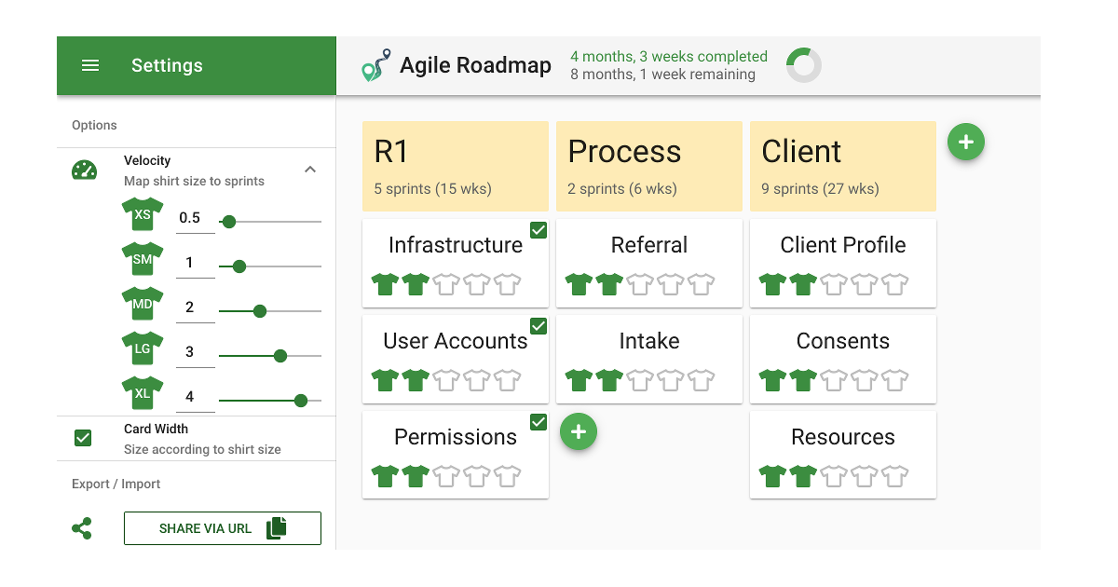This screenshot has width=1118, height=587.
Task: Uncheck the Permissions completion checkbox
Action: pos(538,422)
